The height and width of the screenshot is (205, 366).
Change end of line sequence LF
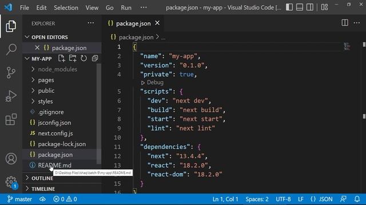click(x=301, y=199)
